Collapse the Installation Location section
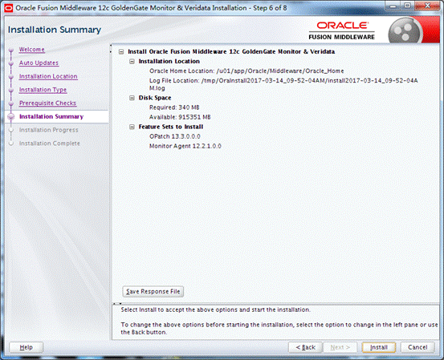 [x=132, y=62]
